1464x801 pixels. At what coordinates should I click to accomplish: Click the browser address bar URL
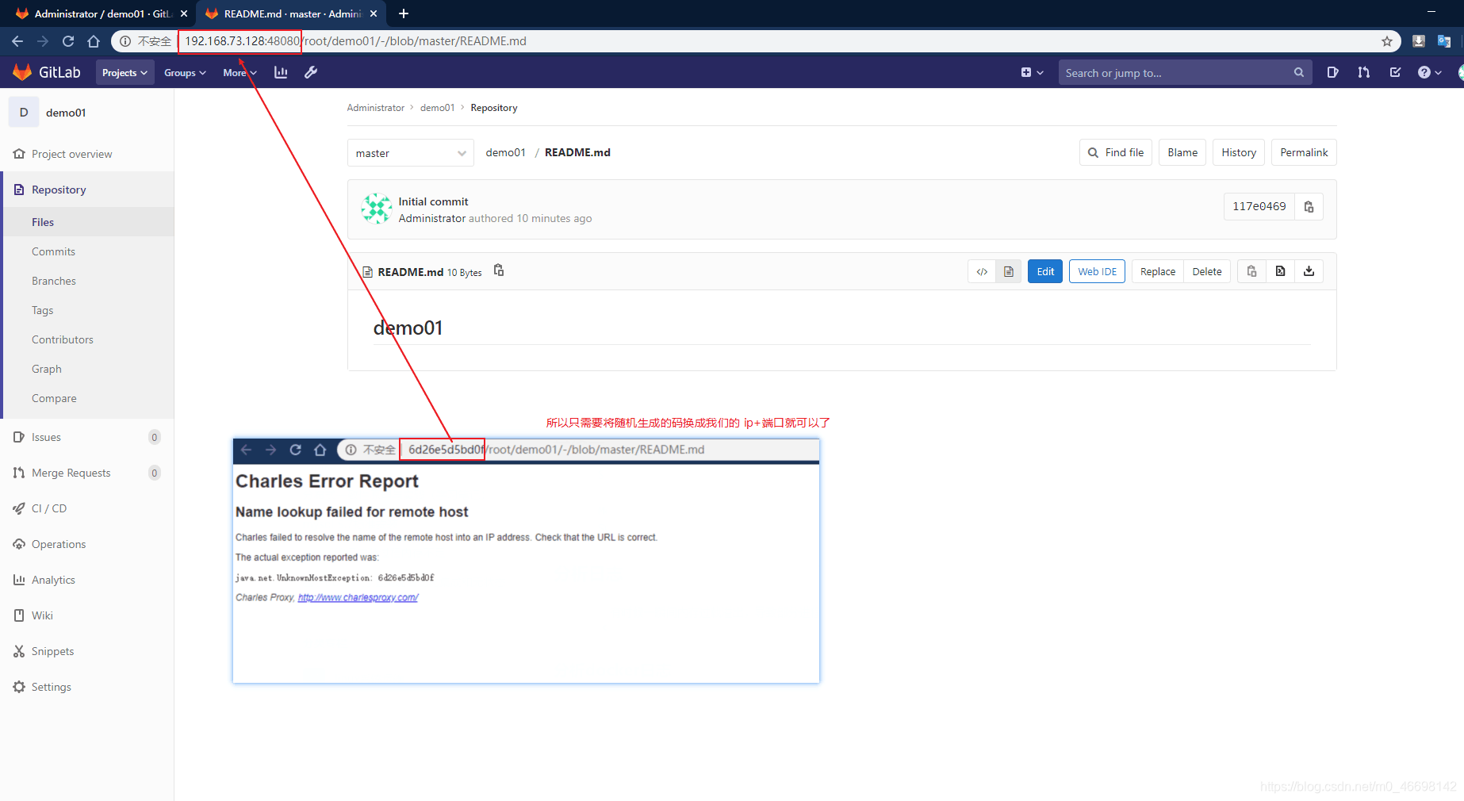355,41
